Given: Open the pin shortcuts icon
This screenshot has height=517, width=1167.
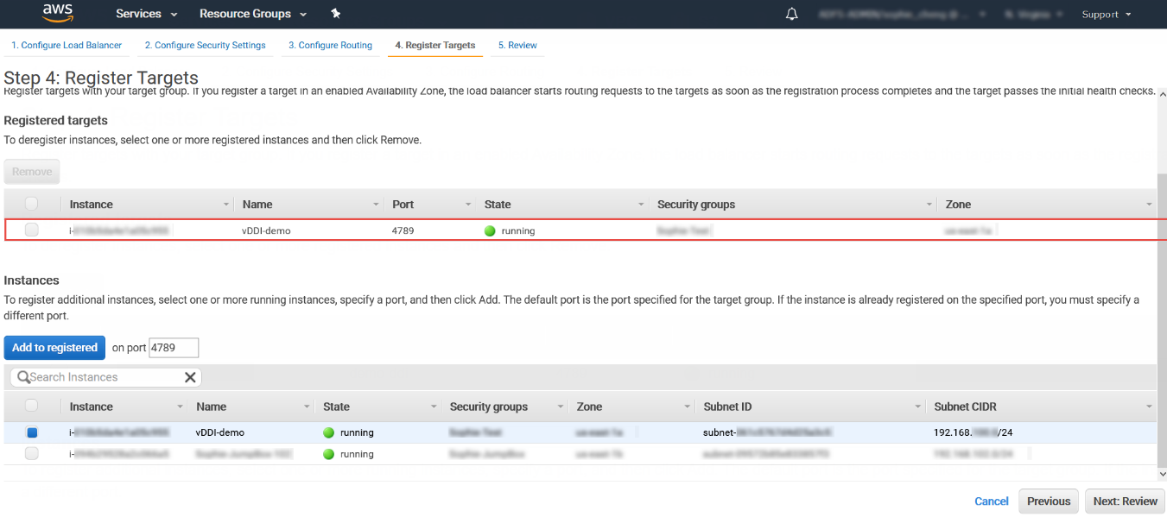Looking at the screenshot, I should pos(336,14).
